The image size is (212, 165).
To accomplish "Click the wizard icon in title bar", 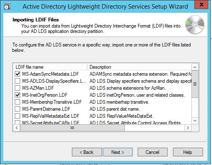I will [7, 7].
